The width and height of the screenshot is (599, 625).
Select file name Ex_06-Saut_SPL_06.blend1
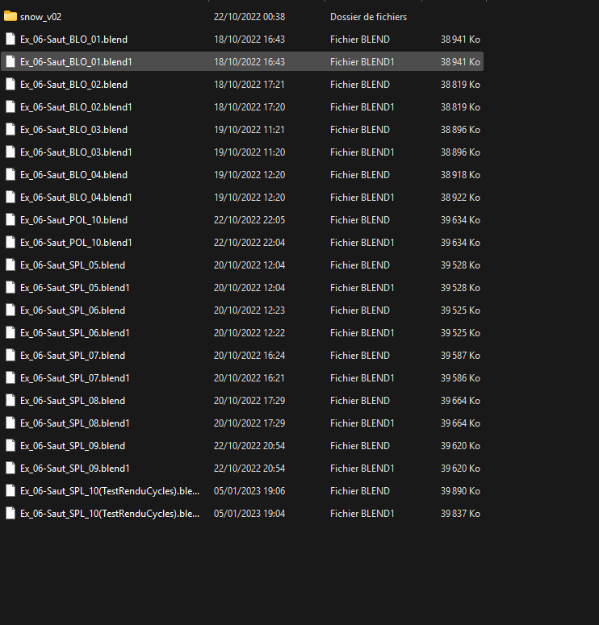click(74, 333)
